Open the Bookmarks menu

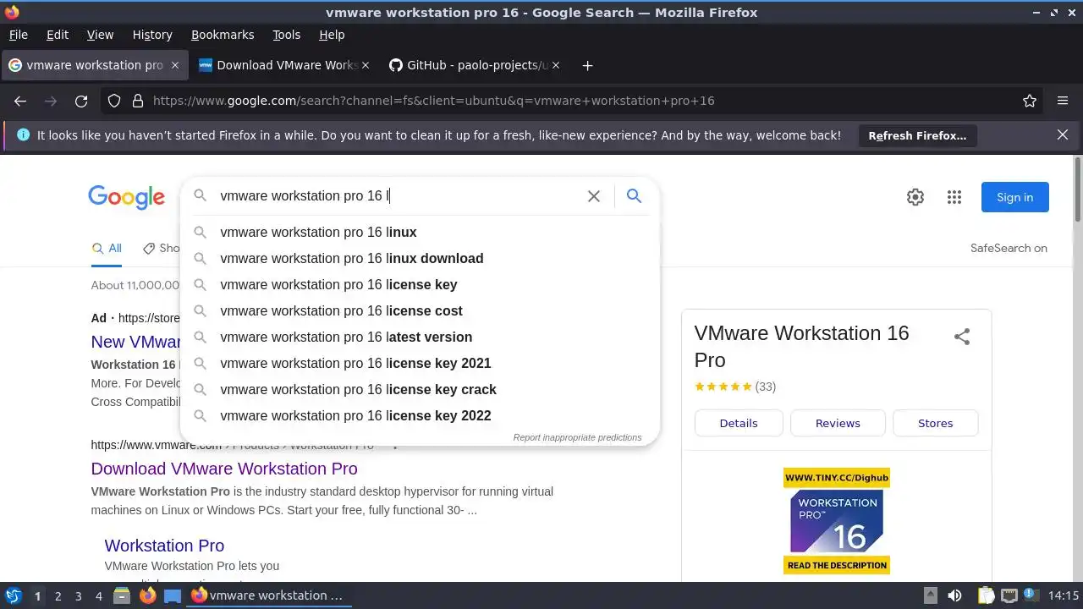(223, 35)
